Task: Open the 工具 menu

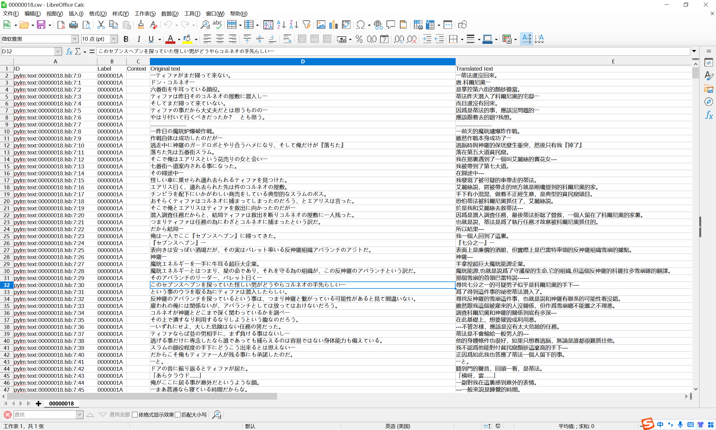Action: (192, 14)
